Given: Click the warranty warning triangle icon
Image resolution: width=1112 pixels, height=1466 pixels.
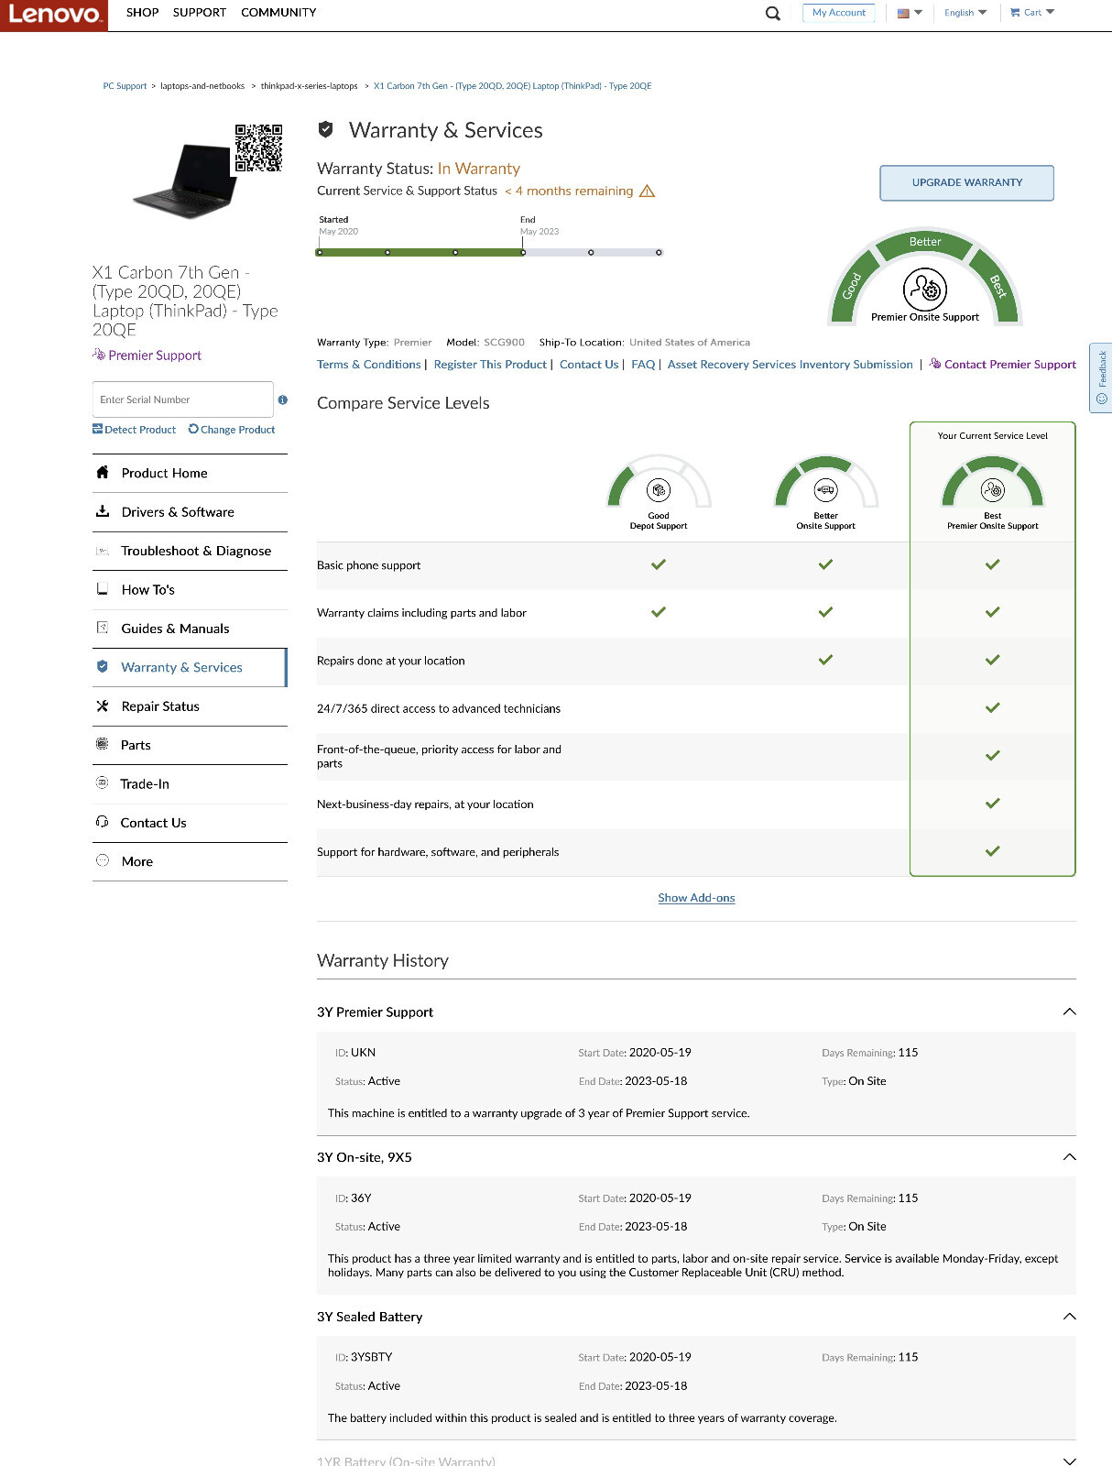Looking at the screenshot, I should (x=647, y=191).
